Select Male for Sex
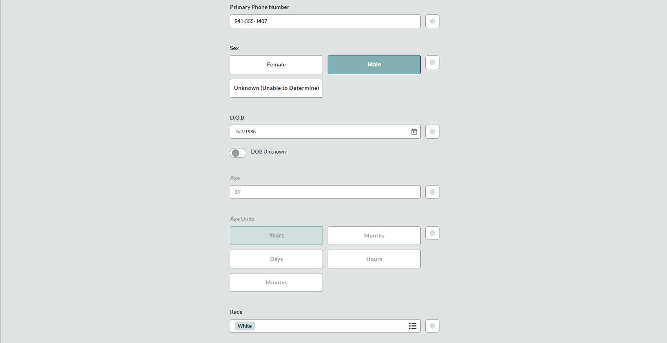This screenshot has width=667, height=343. click(374, 64)
